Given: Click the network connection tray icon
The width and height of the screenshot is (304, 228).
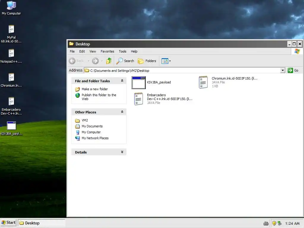Looking at the screenshot, I should point(279,223).
